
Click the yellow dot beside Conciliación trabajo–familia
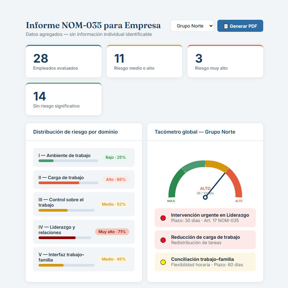click(x=163, y=262)
